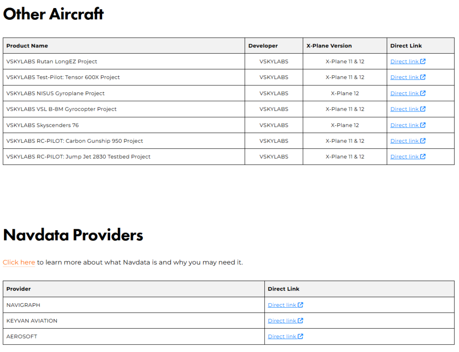Click the 'Navdata Providers' heading
This screenshot has height=352, width=459.
pos(73,235)
